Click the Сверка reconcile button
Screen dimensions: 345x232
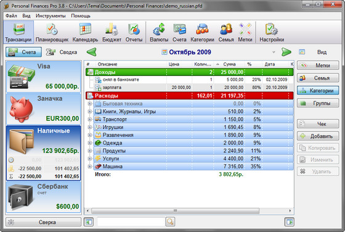(x=43, y=222)
